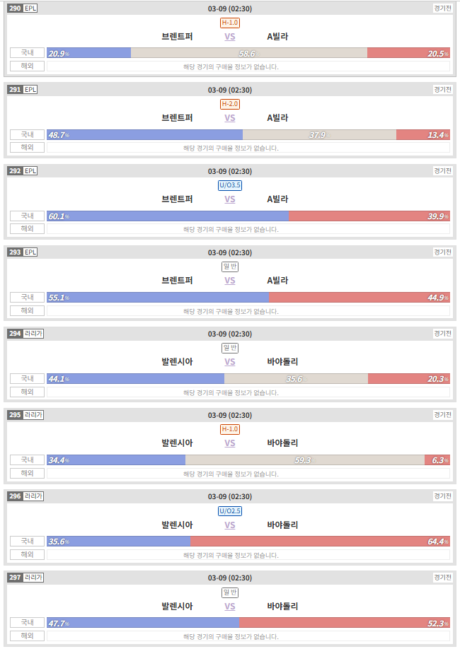Image resolution: width=460 pixels, height=649 pixels.
Task: Click the 해외 button in match 297
Action: (x=28, y=636)
